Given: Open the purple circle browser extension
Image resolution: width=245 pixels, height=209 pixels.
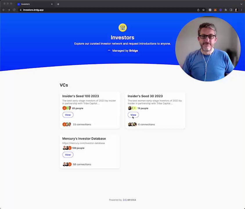Looking at the screenshot, I should coord(220,10).
